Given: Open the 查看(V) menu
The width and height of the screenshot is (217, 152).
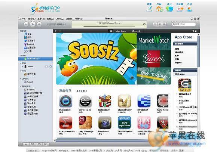Looking at the screenshot, I should 41,19.
